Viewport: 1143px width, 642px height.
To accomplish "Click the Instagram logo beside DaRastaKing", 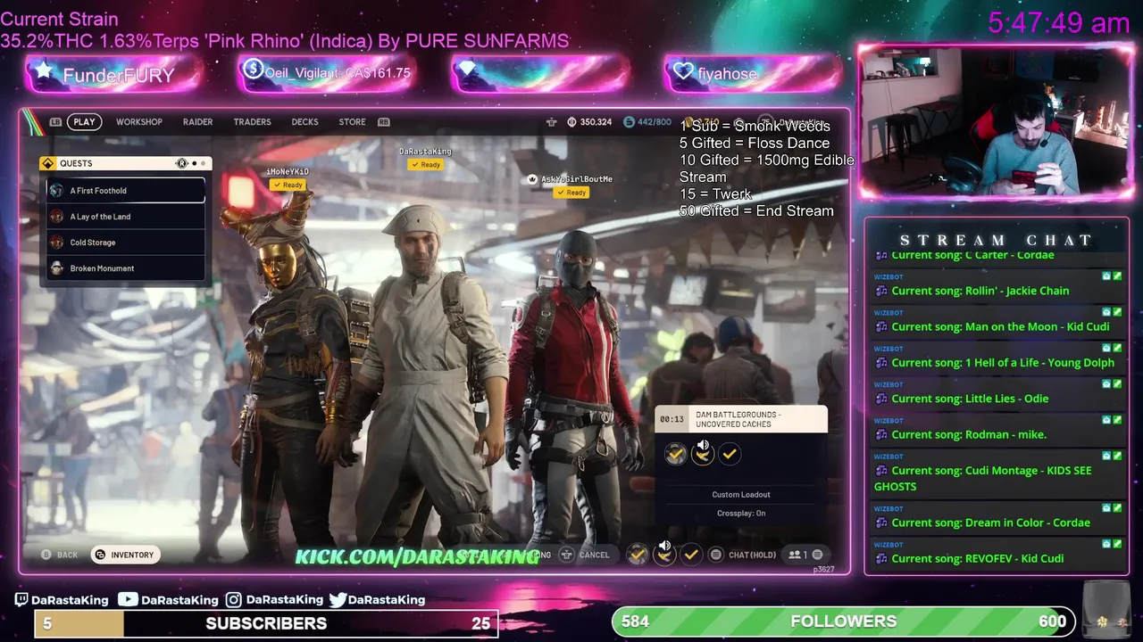I will 234,600.
